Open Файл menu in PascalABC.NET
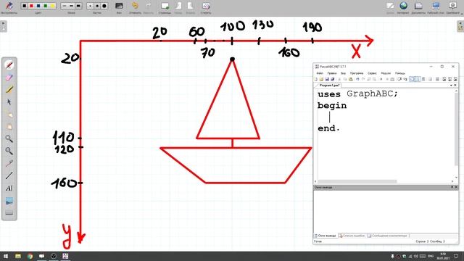Screen dimensions: 464x261 coord(320,73)
